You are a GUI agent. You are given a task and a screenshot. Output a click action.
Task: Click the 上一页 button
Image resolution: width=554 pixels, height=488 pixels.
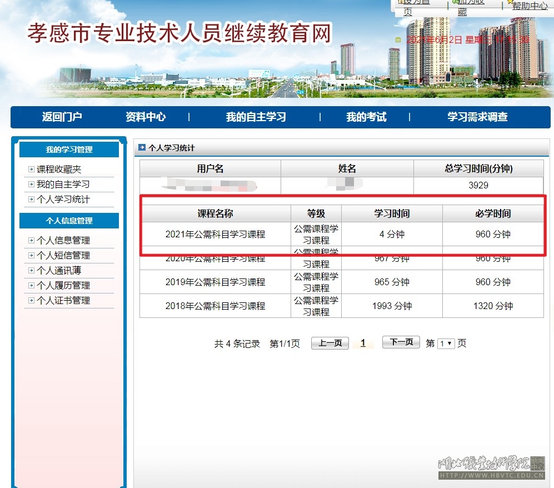330,343
